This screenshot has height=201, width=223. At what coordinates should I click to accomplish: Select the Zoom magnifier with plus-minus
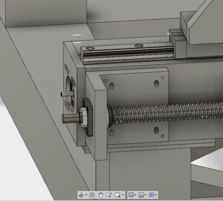[109, 195]
